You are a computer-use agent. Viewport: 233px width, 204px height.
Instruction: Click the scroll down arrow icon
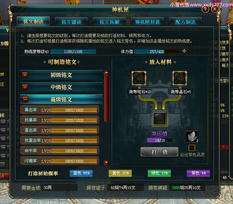click(x=107, y=162)
